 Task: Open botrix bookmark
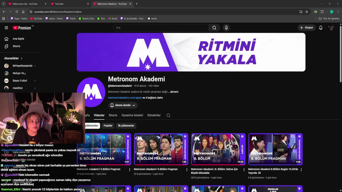pos(152,19)
